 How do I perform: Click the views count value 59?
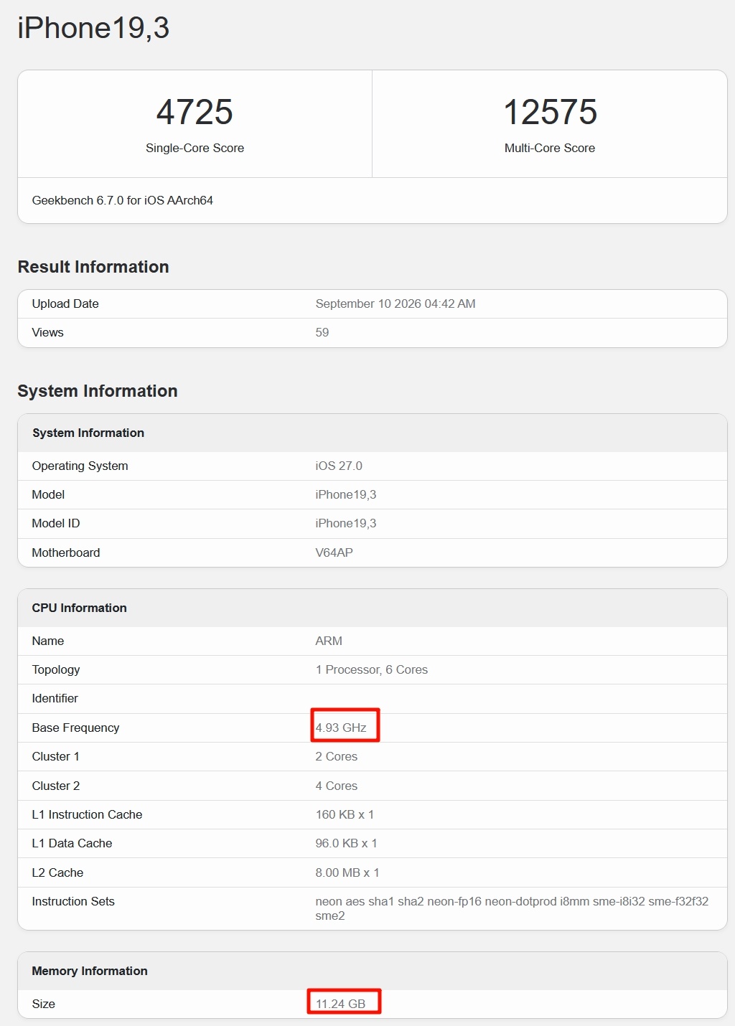tap(322, 332)
